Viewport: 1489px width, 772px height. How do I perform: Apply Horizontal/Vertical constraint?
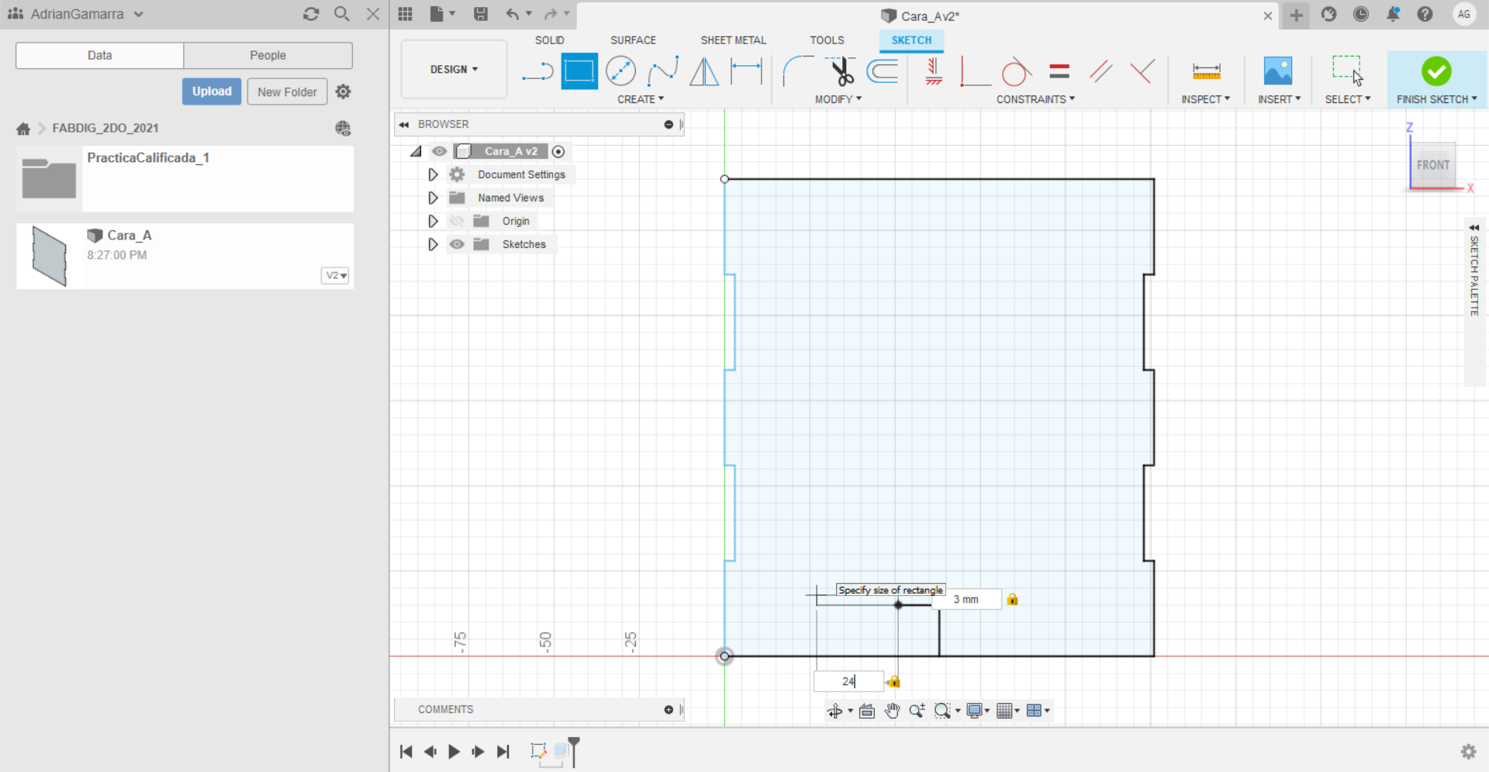[x=934, y=71]
